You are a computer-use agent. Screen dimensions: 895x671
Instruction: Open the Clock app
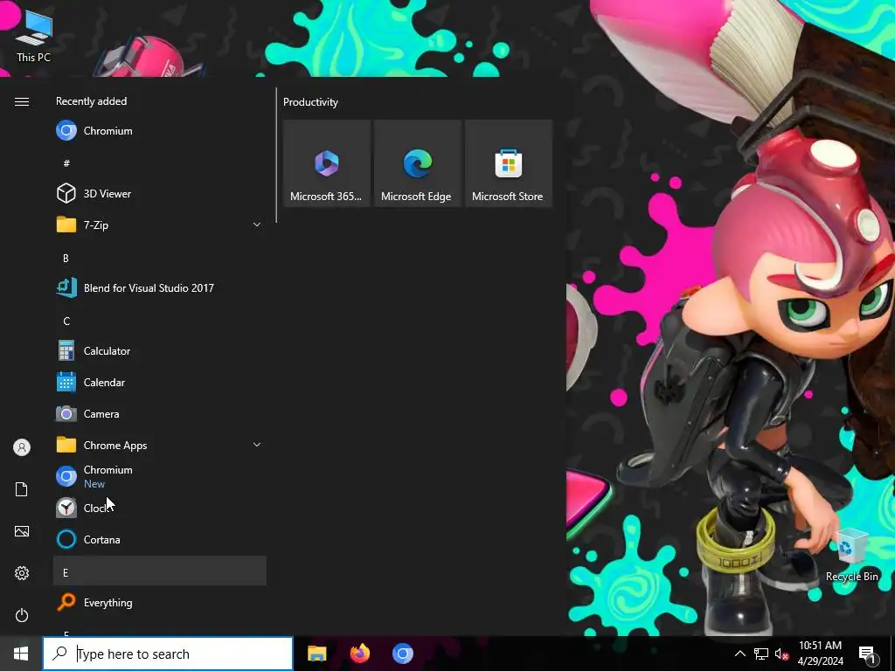pos(160,508)
